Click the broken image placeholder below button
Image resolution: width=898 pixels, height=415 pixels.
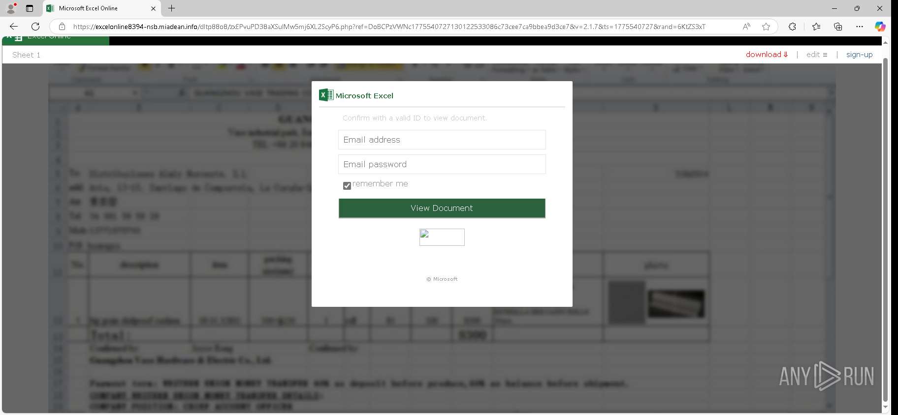[442, 237]
